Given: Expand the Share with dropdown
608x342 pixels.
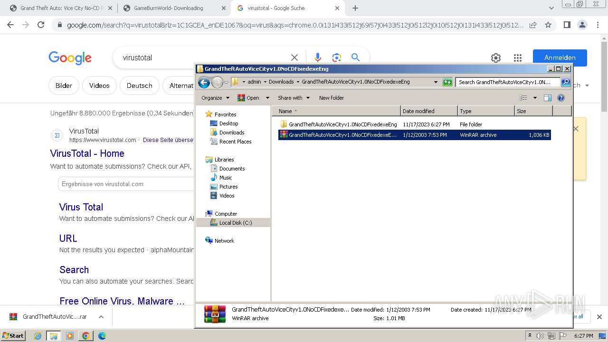Looking at the screenshot, I should 294,98.
